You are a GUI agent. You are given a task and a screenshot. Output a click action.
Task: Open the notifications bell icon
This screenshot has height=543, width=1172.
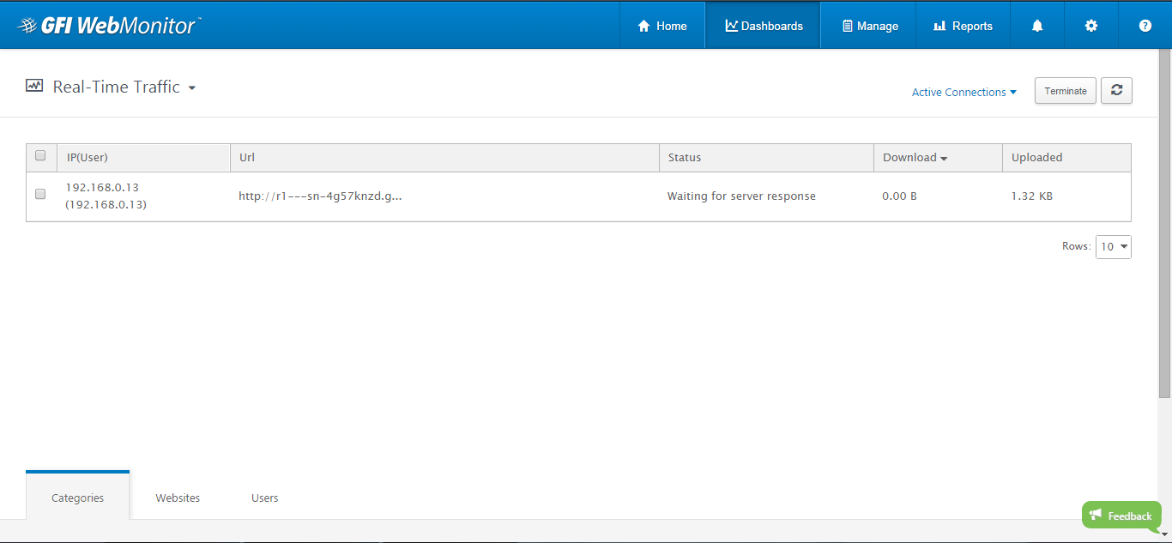(x=1037, y=26)
